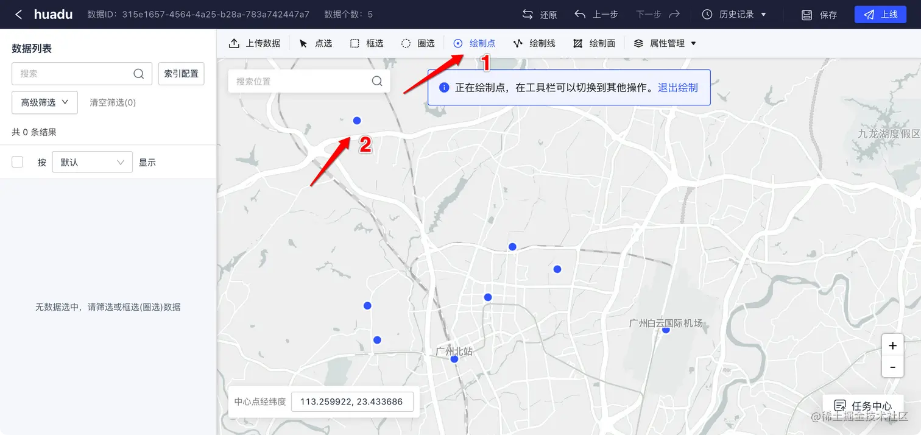Select the 绘制点 draw point tool
The height and width of the screenshot is (435, 921).
tap(474, 43)
